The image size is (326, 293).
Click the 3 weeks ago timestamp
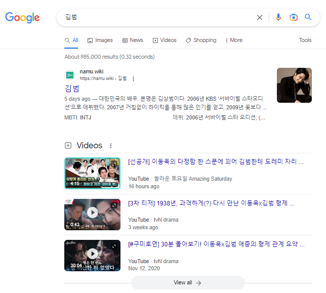point(143,227)
